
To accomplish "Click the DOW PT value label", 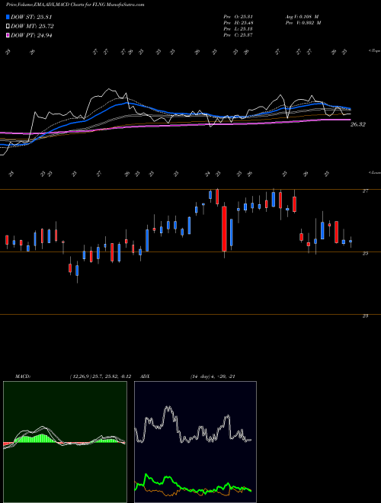I will 31,35.
